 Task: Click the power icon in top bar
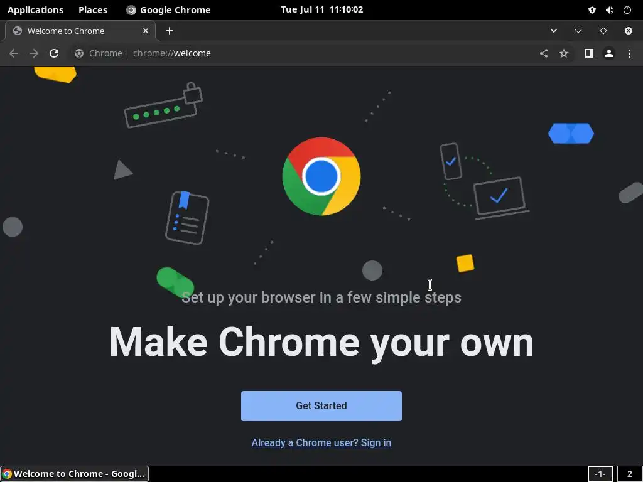627,10
